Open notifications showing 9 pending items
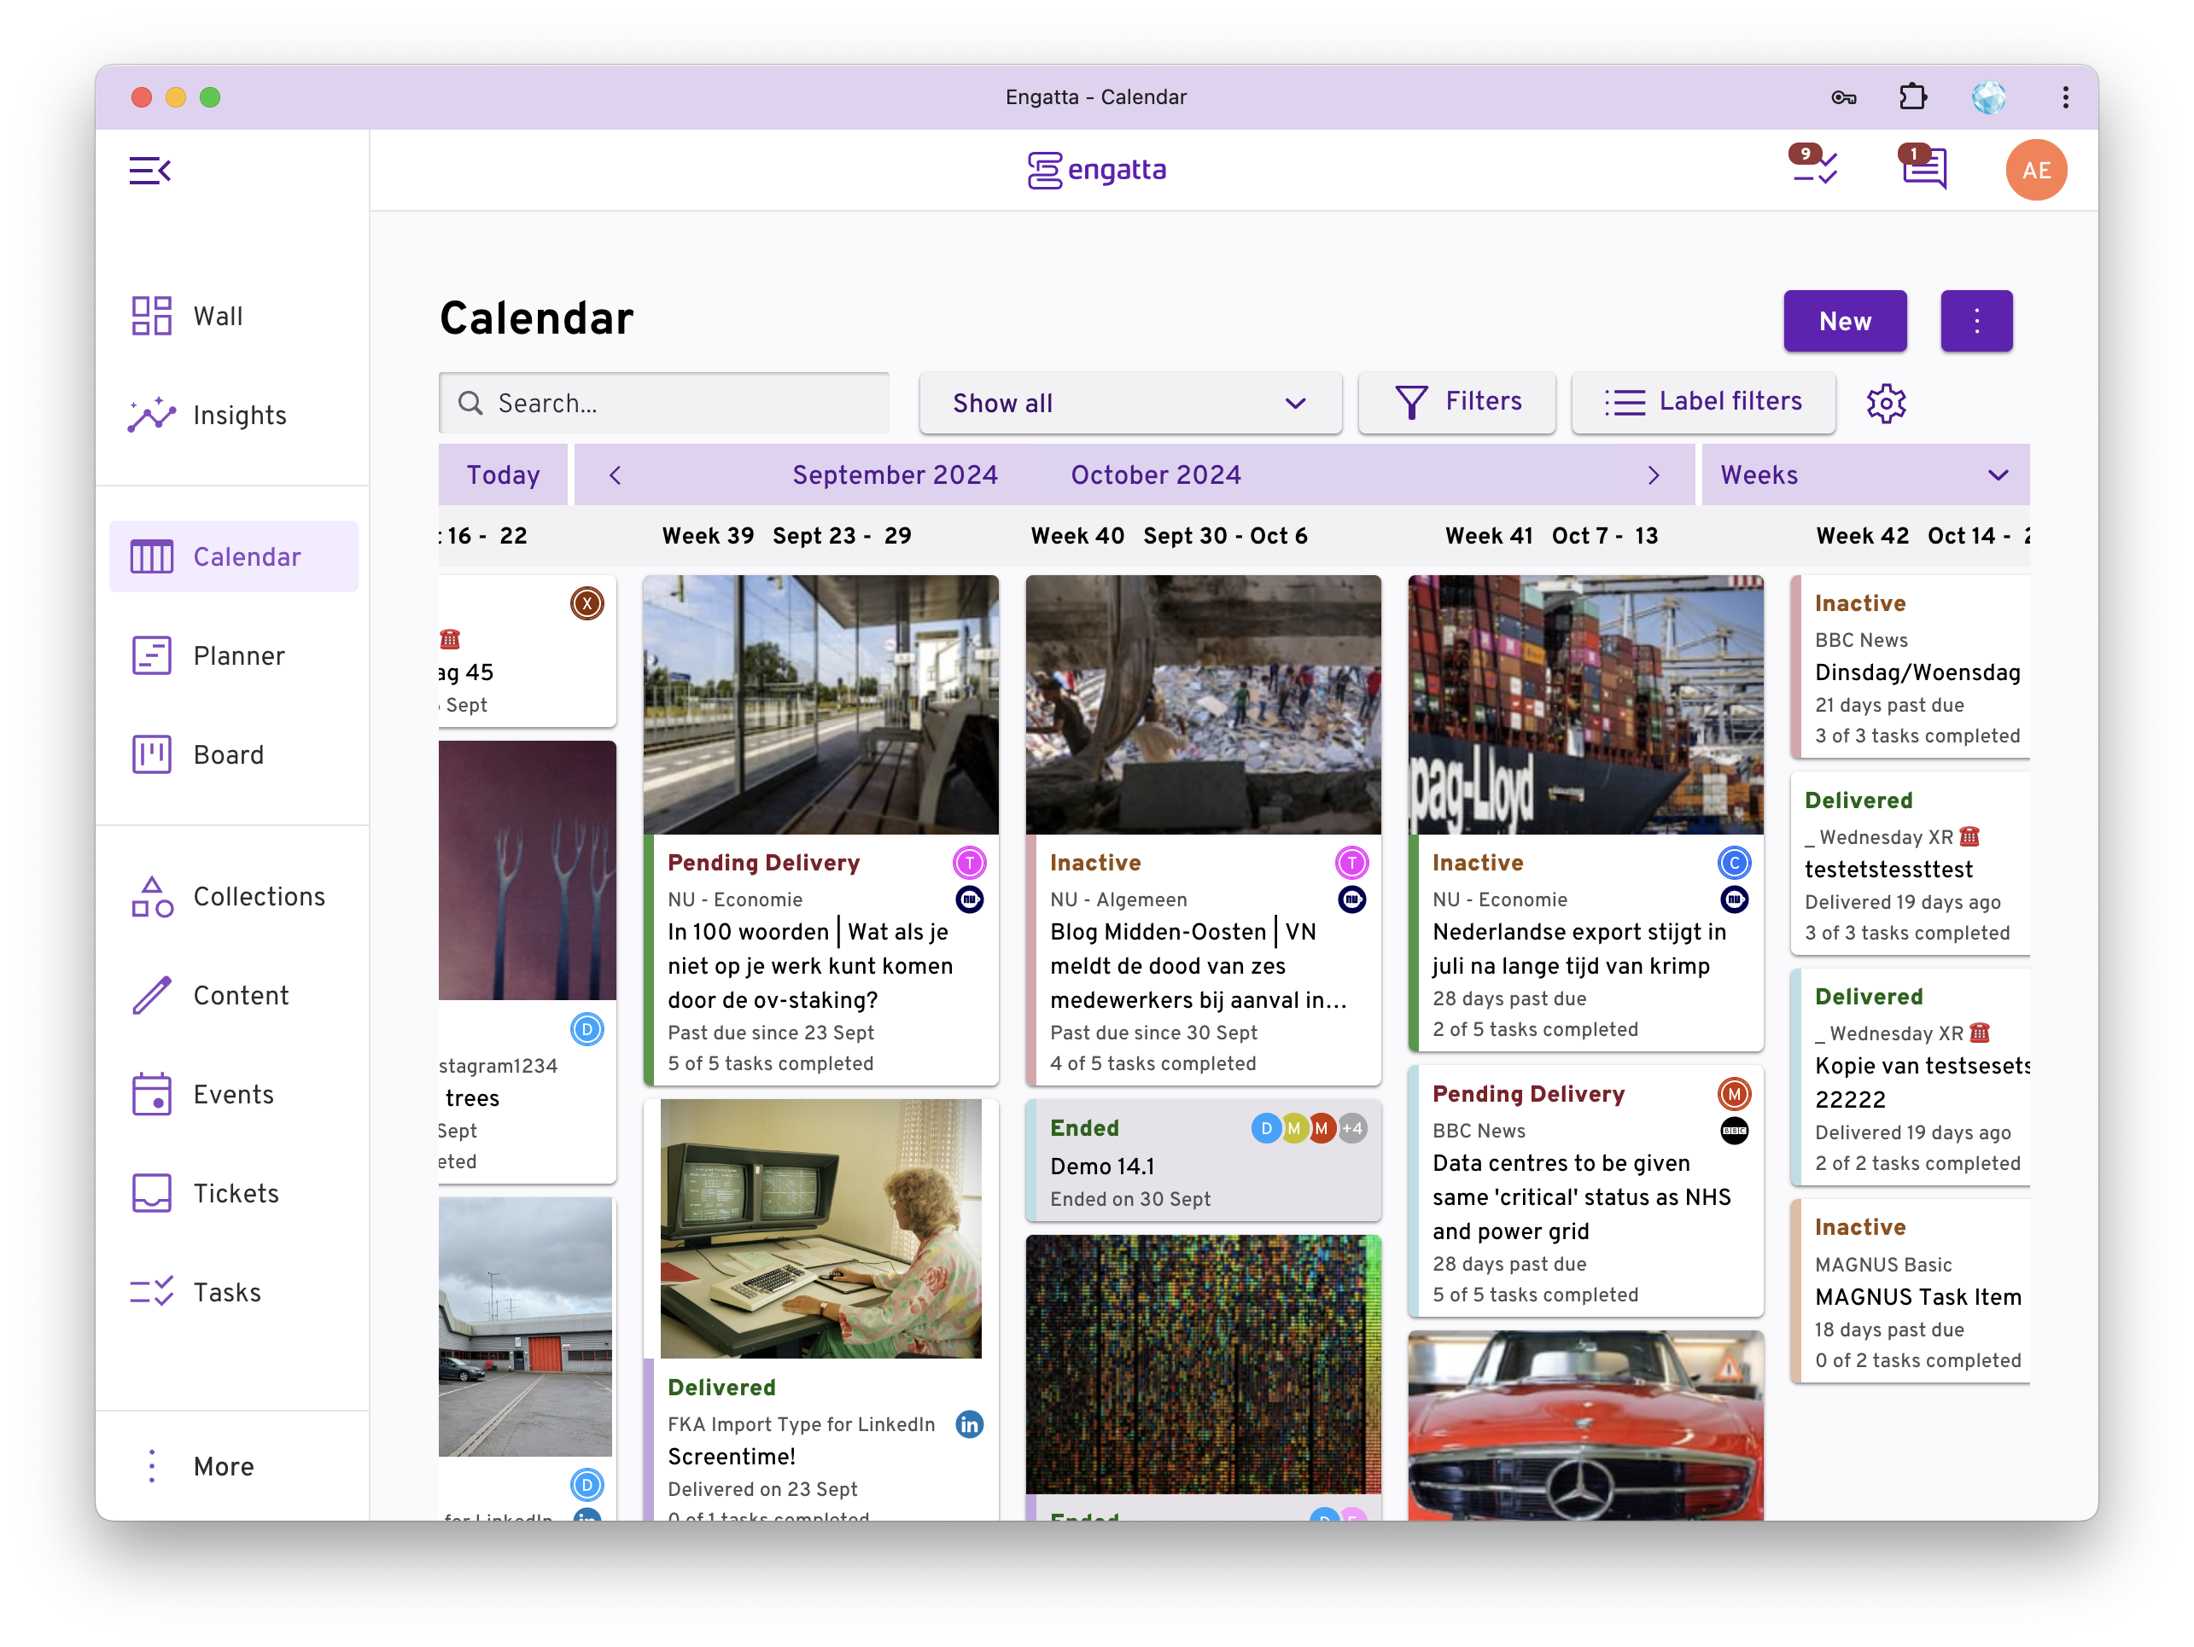Screen dimensions: 2194x1647 (x=1815, y=169)
